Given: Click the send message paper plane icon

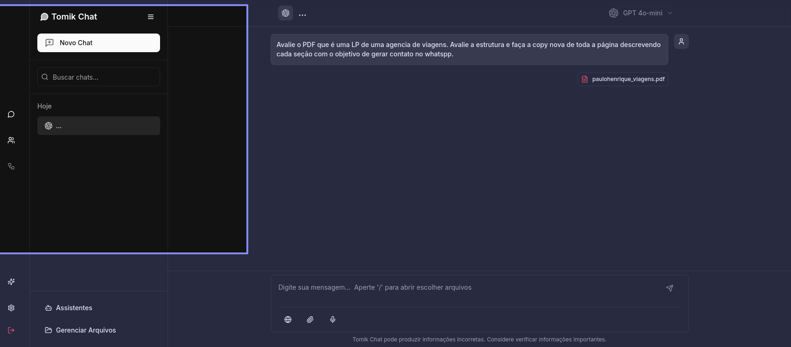Looking at the screenshot, I should tap(669, 288).
